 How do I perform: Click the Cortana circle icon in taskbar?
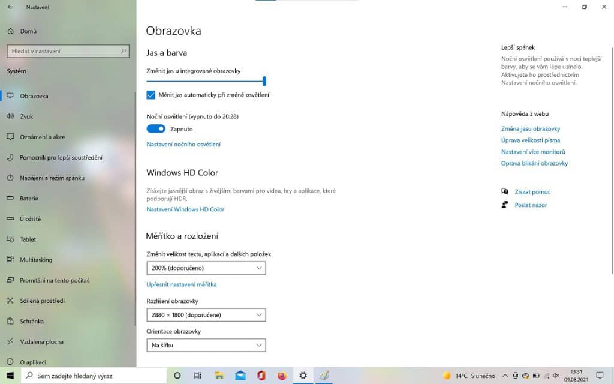[177, 376]
